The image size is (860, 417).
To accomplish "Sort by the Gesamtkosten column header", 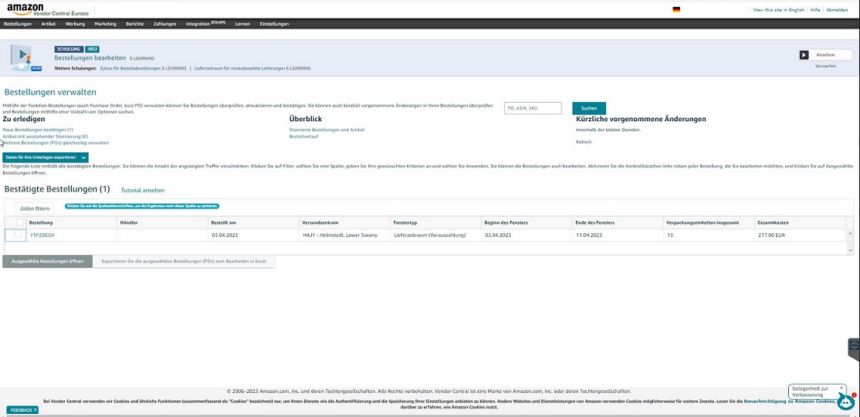I will pyautogui.click(x=773, y=222).
